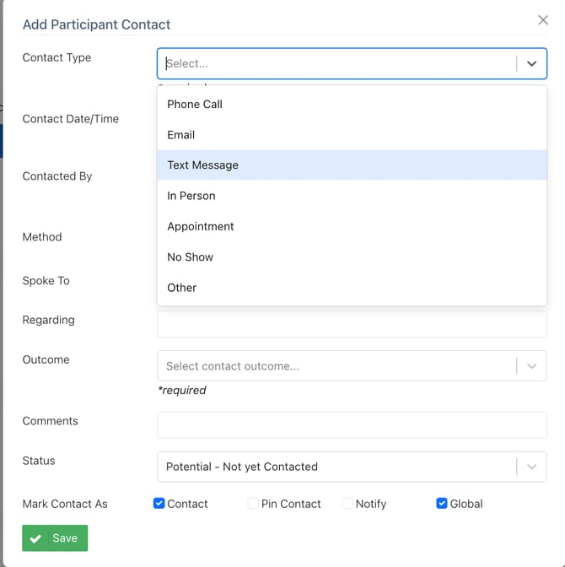The image size is (565, 567).
Task: Click the Comments input field
Action: (352, 425)
